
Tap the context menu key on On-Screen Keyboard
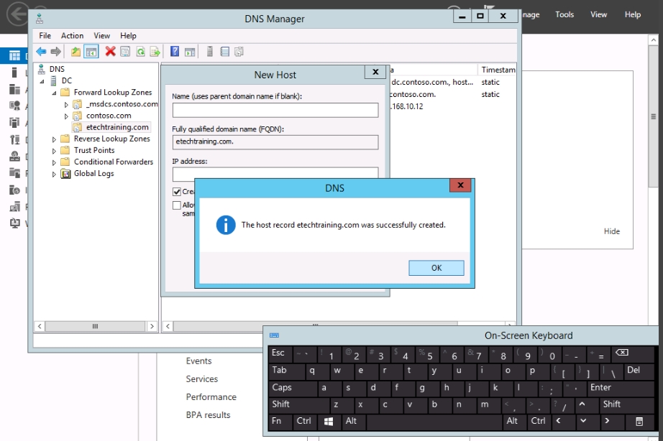pyautogui.click(x=639, y=421)
